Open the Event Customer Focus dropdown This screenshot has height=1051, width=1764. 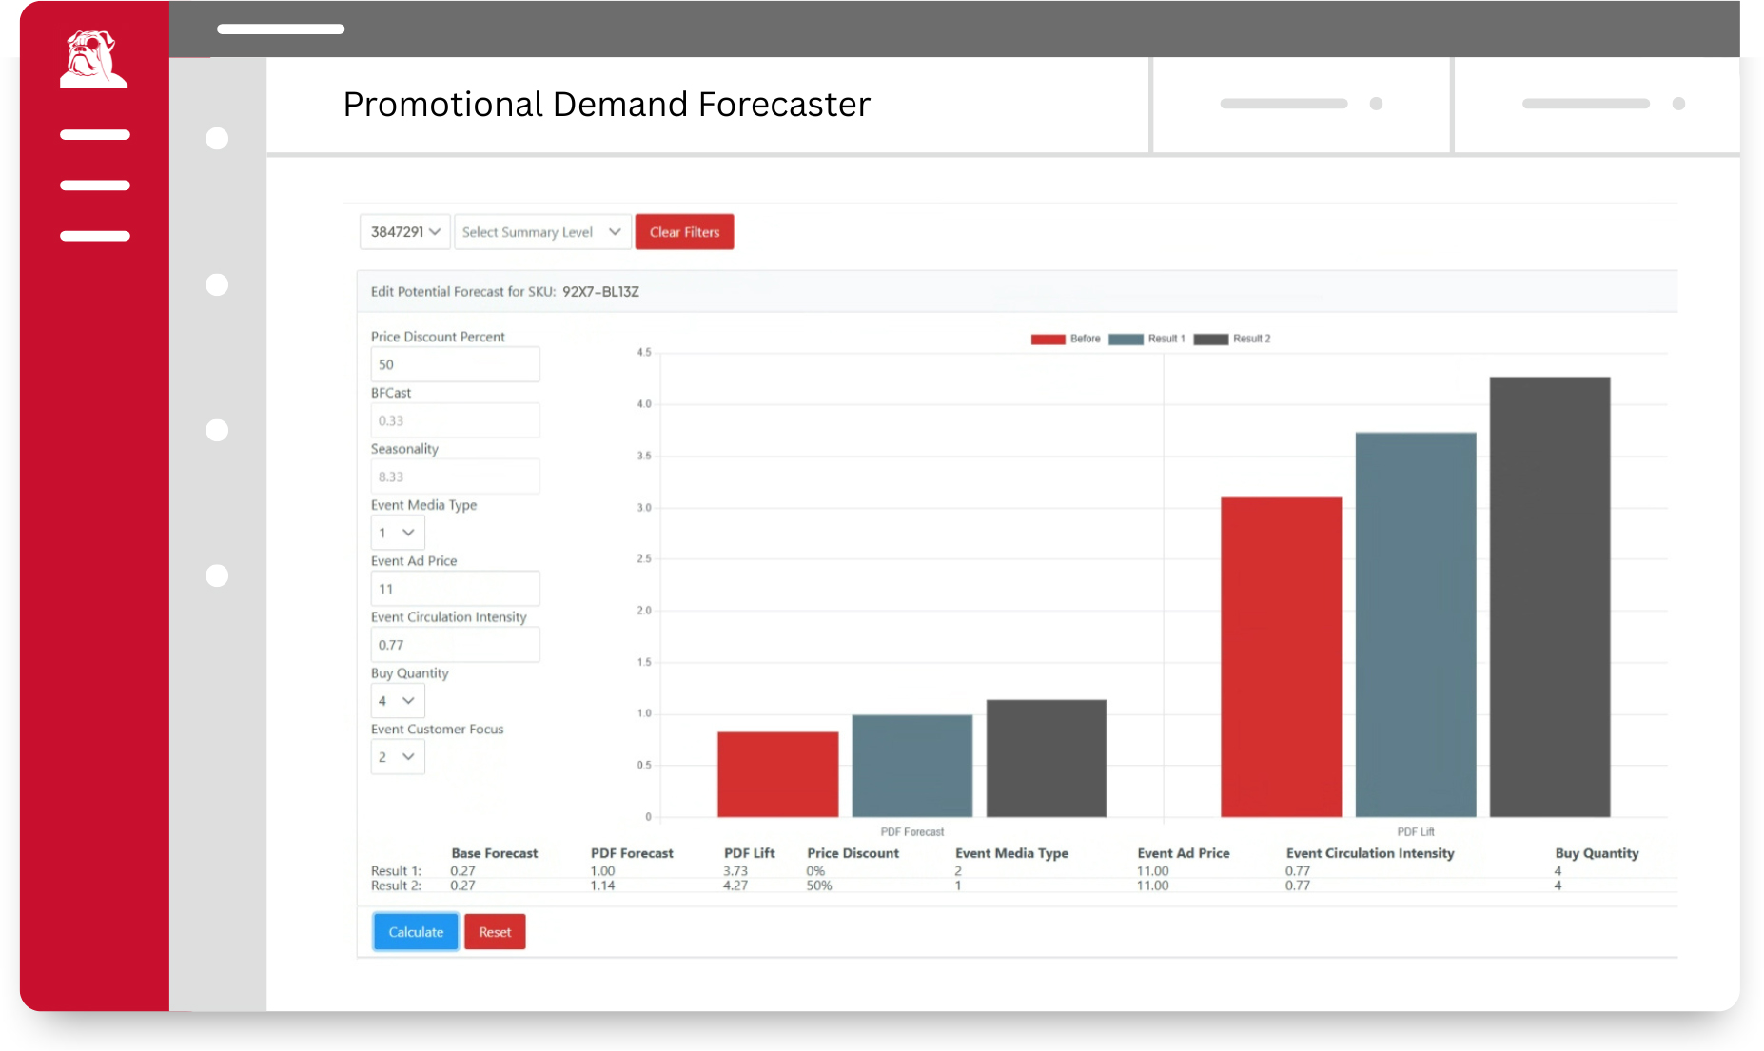(397, 757)
